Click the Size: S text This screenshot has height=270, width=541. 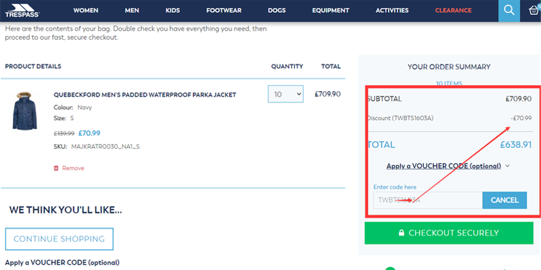(64, 119)
